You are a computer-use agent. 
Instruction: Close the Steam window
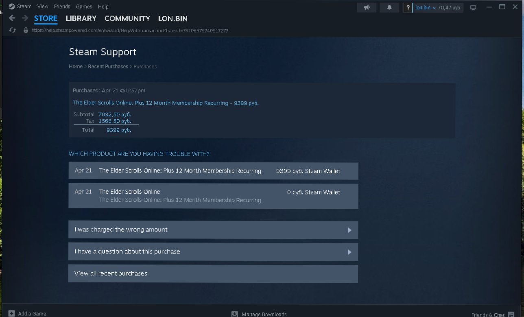(x=515, y=7)
